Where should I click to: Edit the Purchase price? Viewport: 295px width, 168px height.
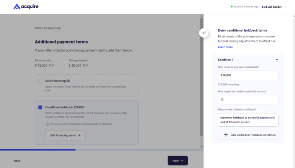(x=51, y=65)
